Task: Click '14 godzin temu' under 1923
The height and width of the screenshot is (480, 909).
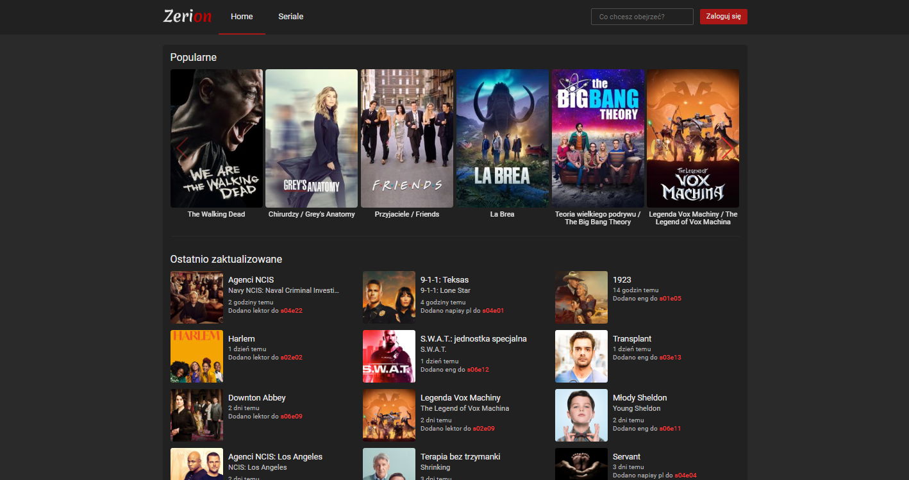Action: (x=636, y=290)
